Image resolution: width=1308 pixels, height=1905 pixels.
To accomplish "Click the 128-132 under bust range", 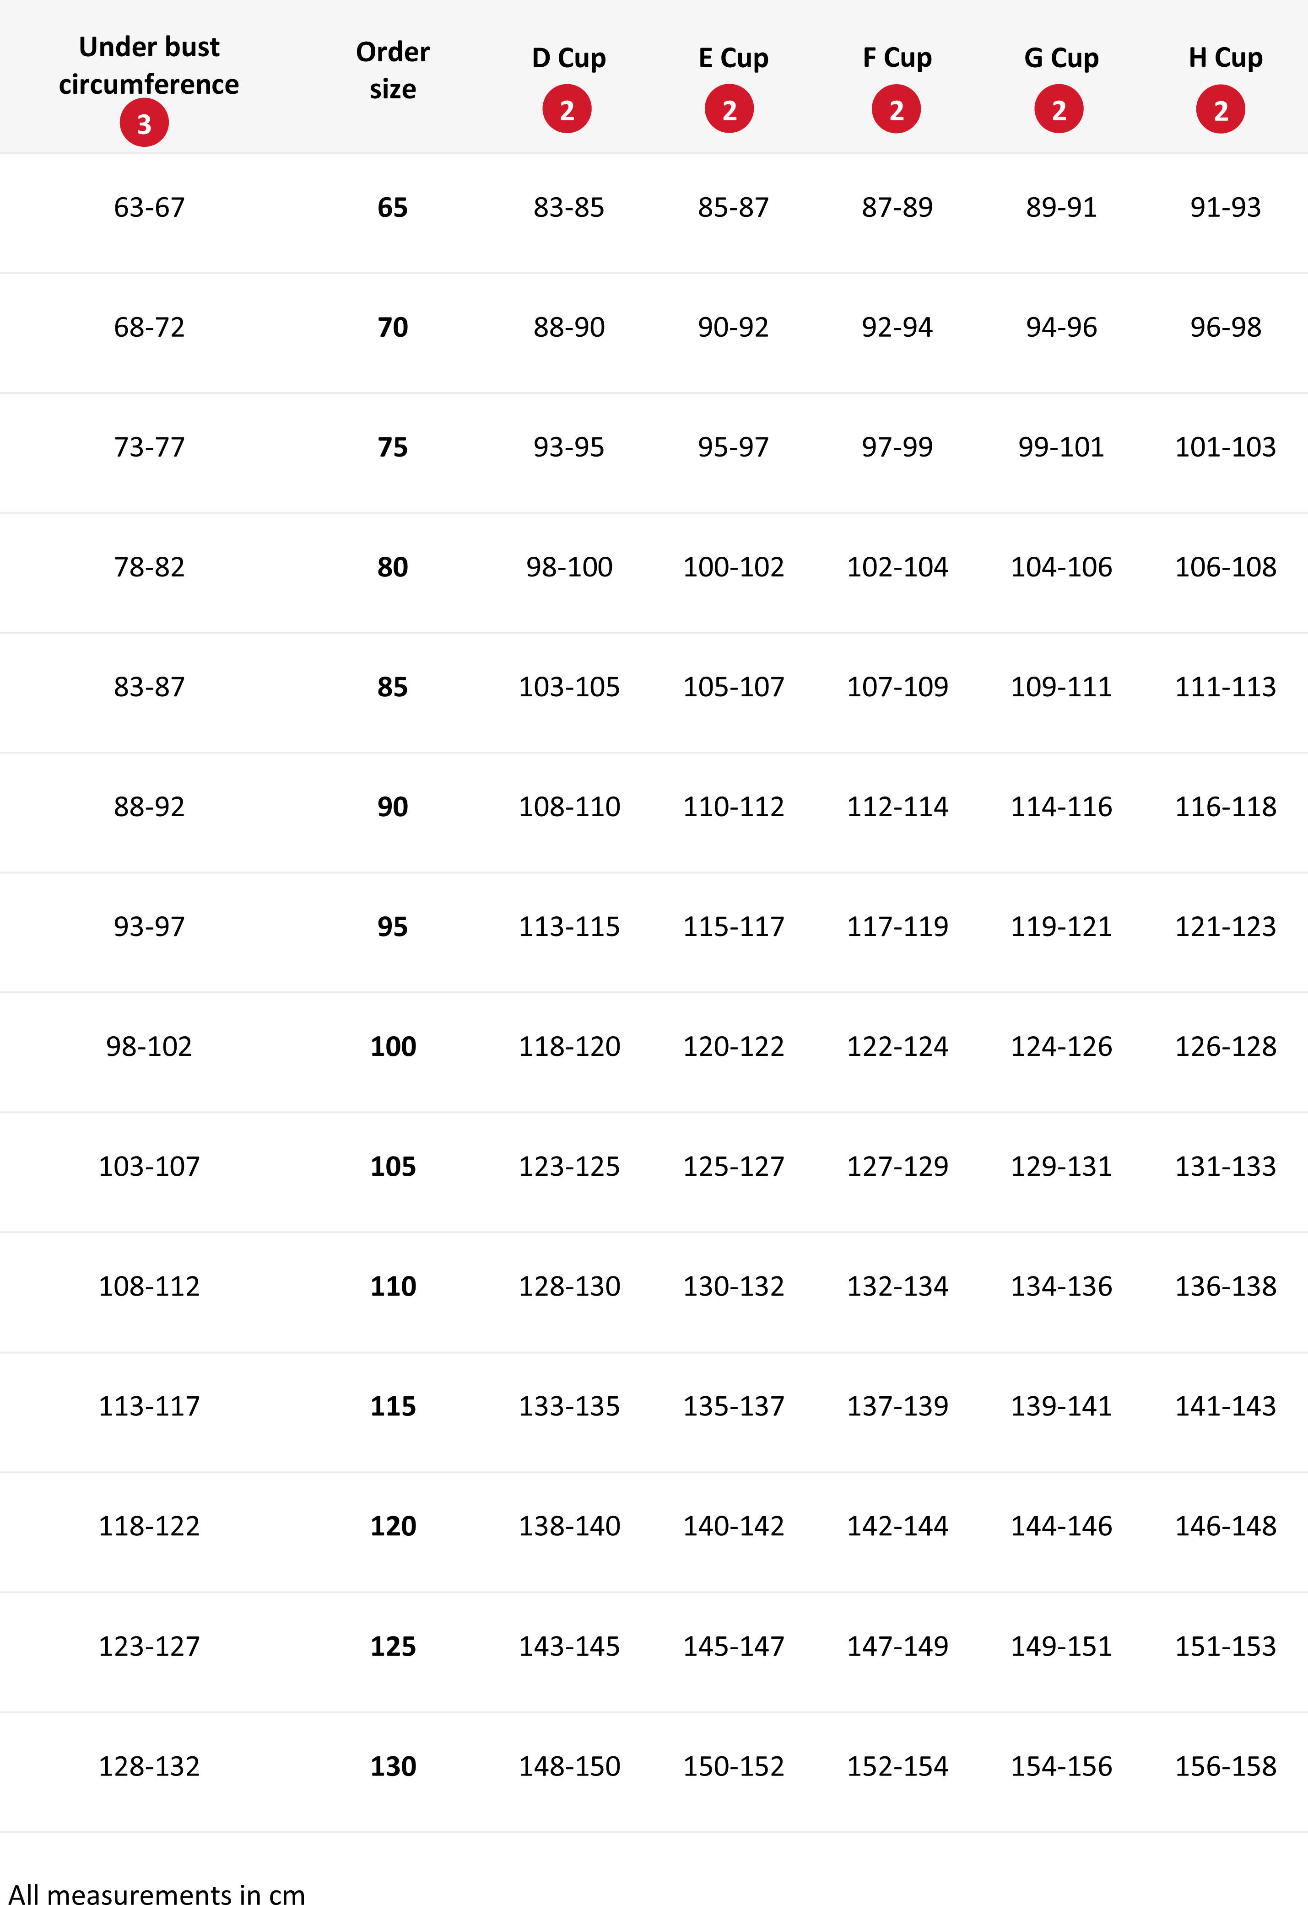I will click(149, 1766).
